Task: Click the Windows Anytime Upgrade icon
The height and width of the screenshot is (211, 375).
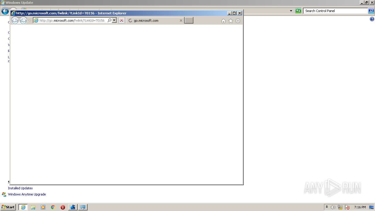Action: point(4,194)
